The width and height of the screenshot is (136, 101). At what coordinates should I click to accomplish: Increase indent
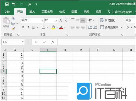point(95,27)
